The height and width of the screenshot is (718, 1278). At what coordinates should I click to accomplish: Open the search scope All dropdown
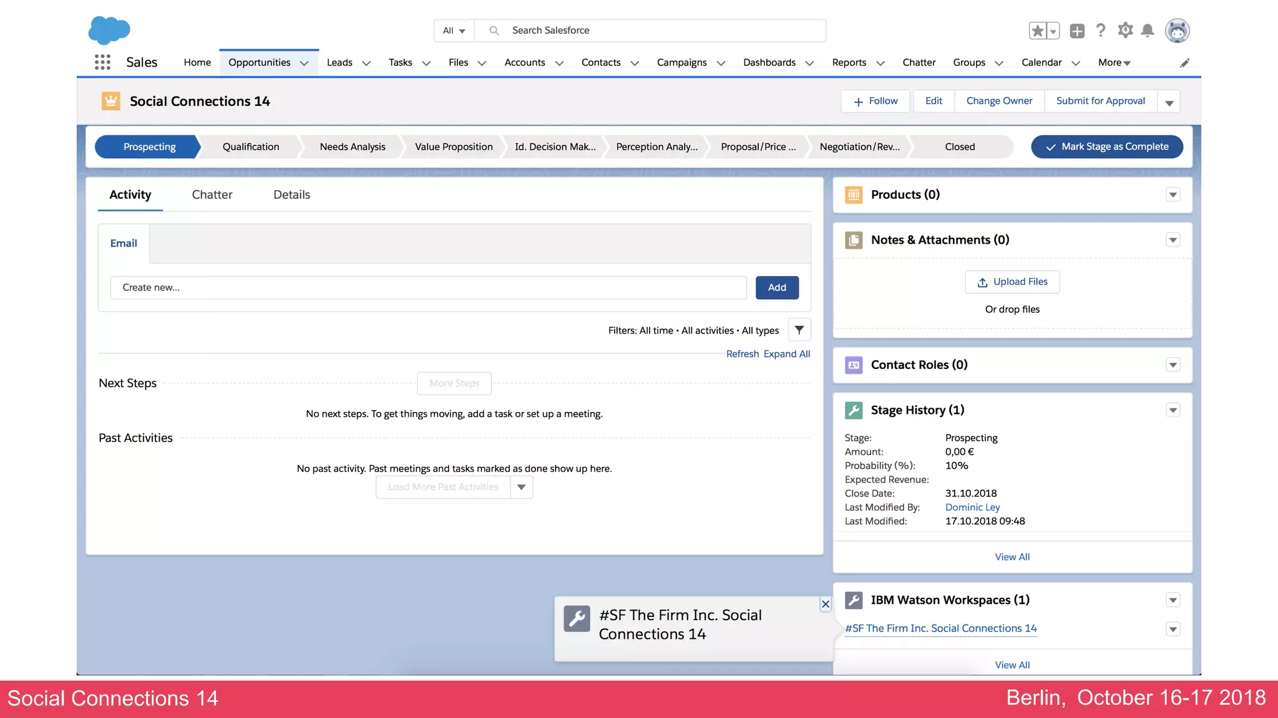[454, 31]
